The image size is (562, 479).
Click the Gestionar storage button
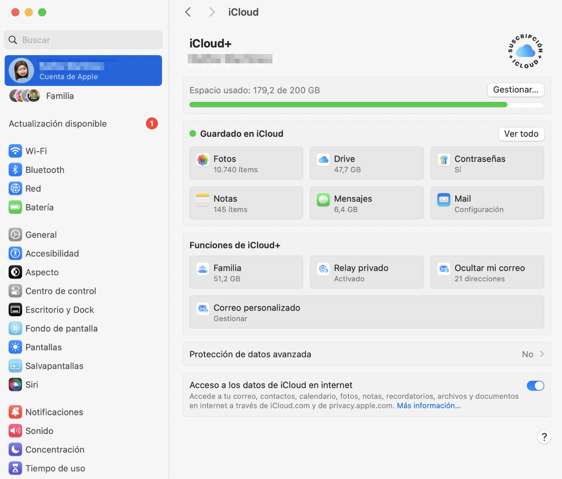(515, 90)
